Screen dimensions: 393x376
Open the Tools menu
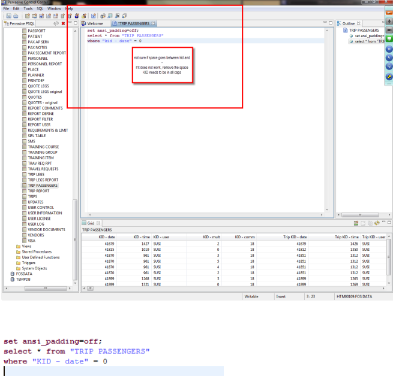(x=28, y=9)
